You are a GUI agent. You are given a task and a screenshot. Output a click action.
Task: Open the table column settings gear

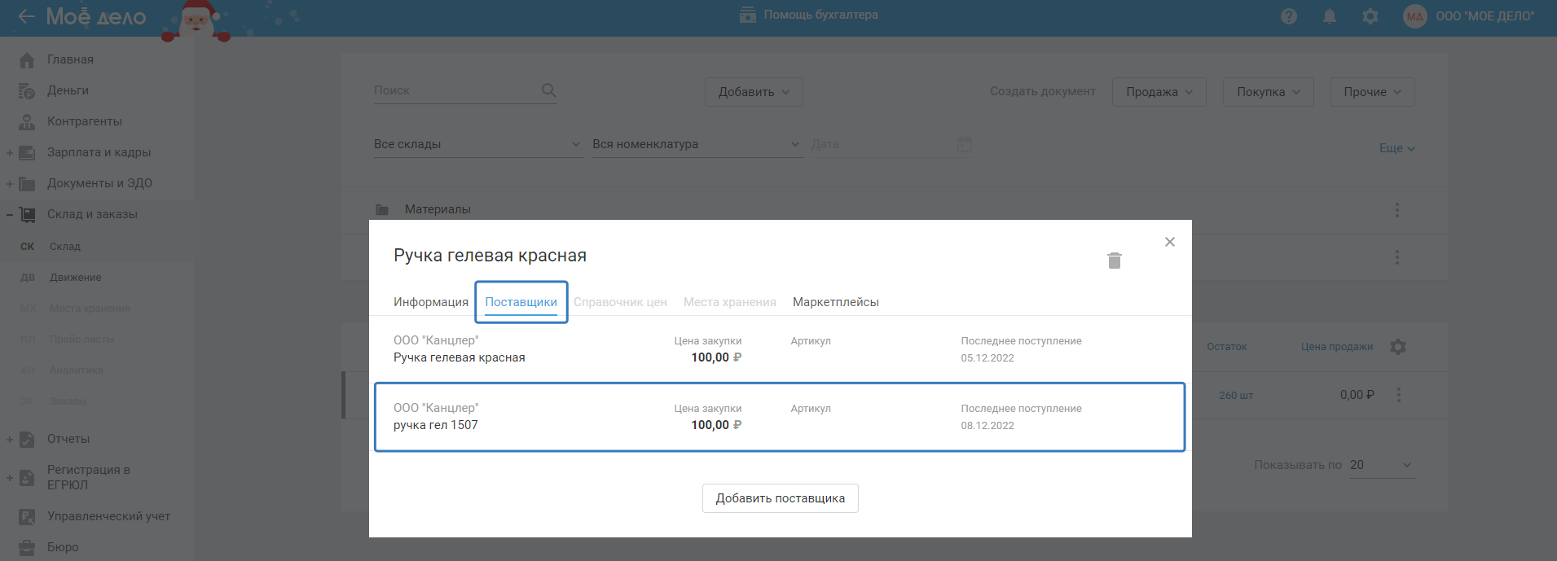coord(1398,347)
